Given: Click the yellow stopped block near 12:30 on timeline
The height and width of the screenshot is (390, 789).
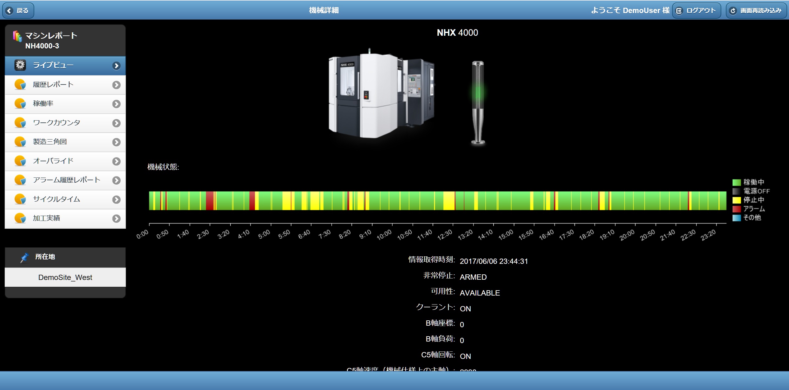Looking at the screenshot, I should 449,201.
